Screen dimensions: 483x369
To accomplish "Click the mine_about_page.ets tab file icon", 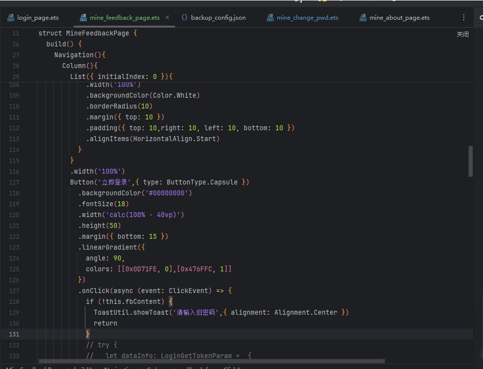I will (363, 18).
